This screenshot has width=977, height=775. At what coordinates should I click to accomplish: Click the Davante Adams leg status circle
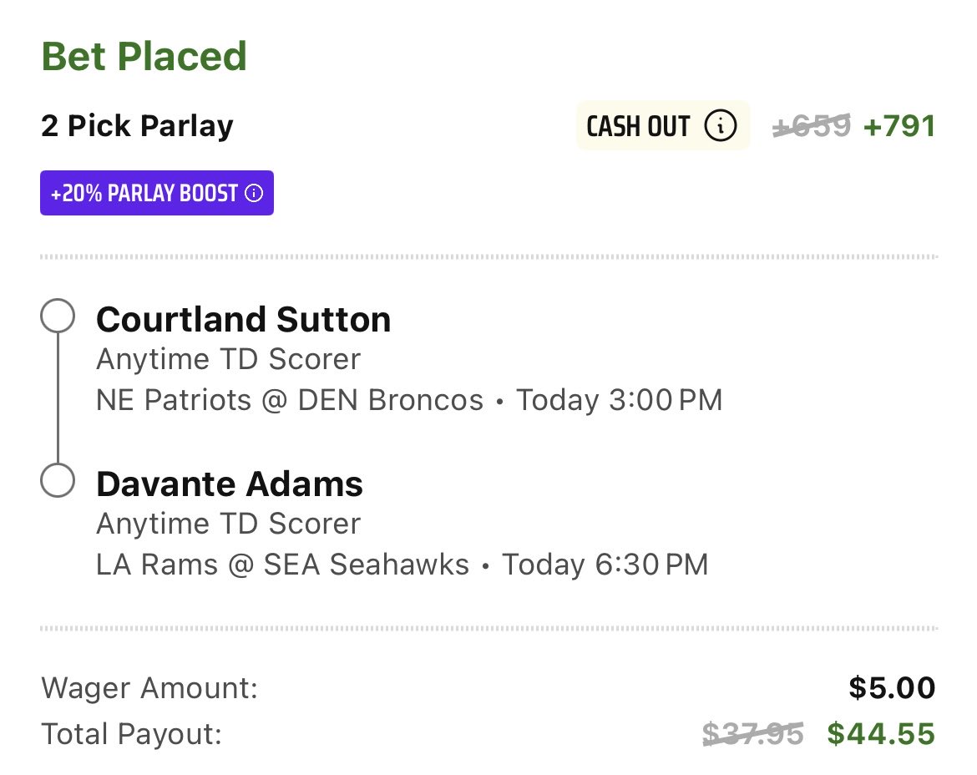(58, 480)
